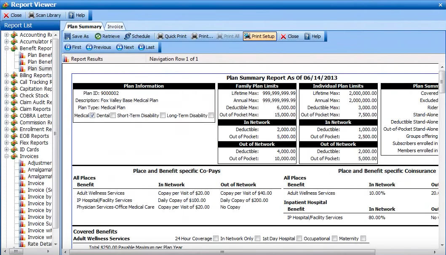Click the report horizontal scrollbar right arrow
The width and height of the screenshot is (446, 255).
[x=435, y=252]
